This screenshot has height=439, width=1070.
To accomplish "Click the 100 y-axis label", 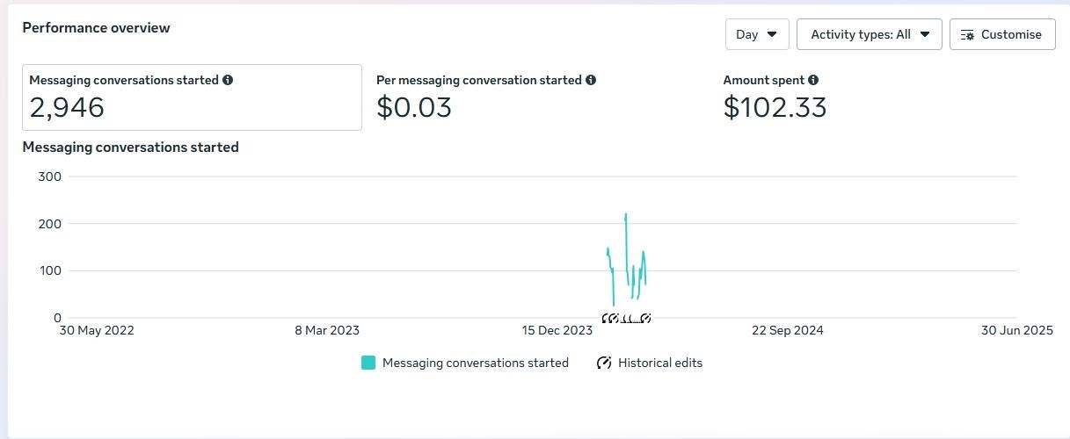I will [50, 270].
